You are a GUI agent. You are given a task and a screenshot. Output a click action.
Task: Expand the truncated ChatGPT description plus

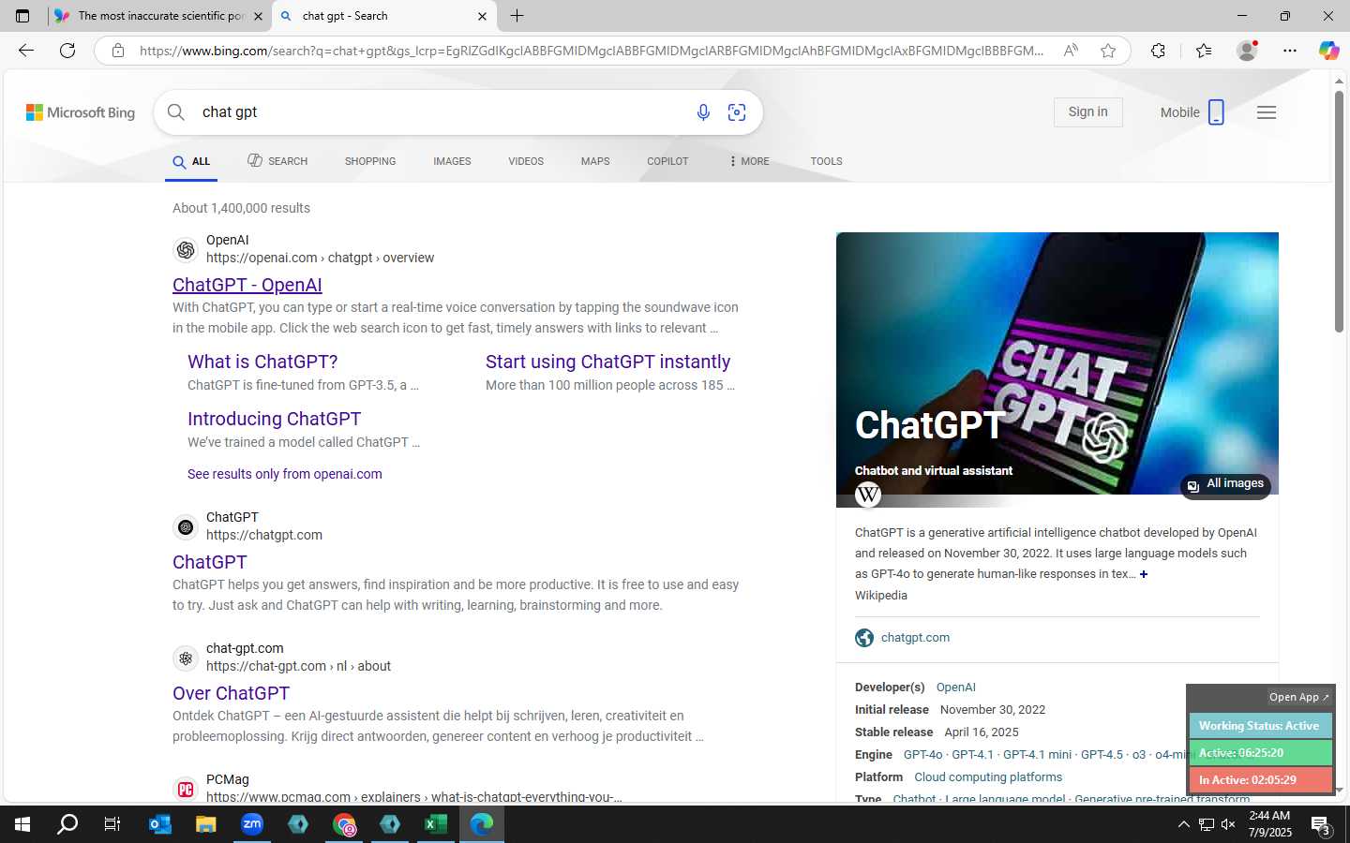1144,574
